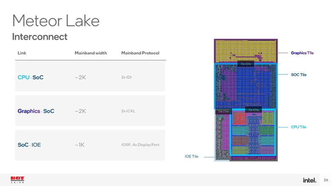Click the IOE Tile label
This screenshot has height=186, width=332.
pyautogui.click(x=192, y=156)
